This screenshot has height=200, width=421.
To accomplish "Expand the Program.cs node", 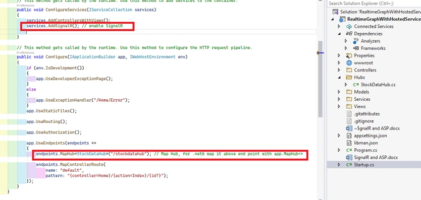I will tap(339, 150).
